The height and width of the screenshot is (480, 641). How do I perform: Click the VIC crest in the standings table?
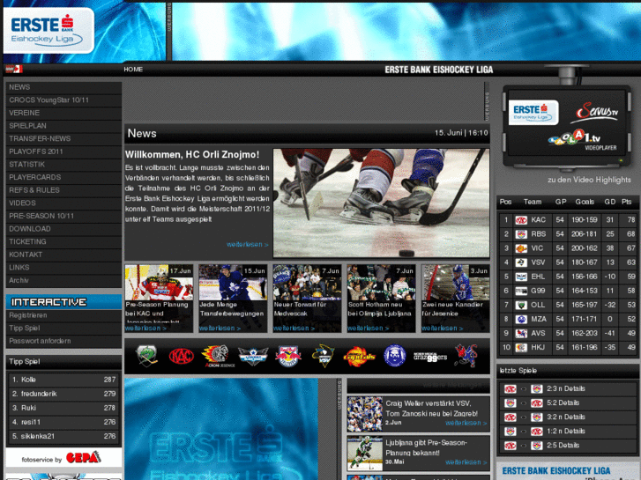point(521,248)
